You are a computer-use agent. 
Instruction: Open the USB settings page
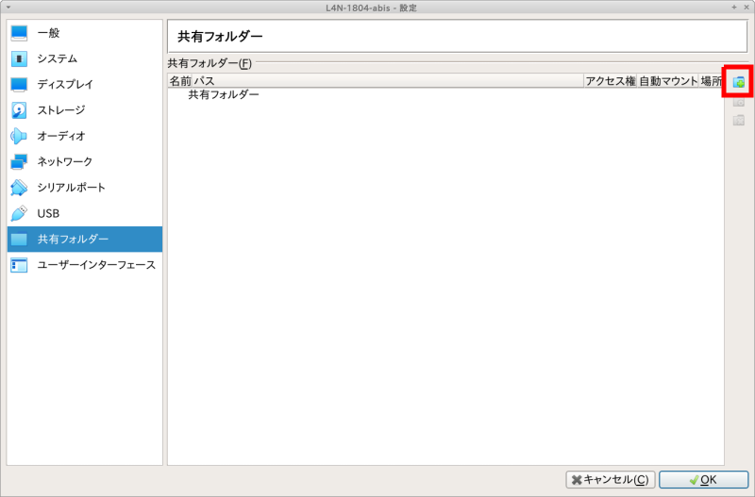click(x=85, y=213)
